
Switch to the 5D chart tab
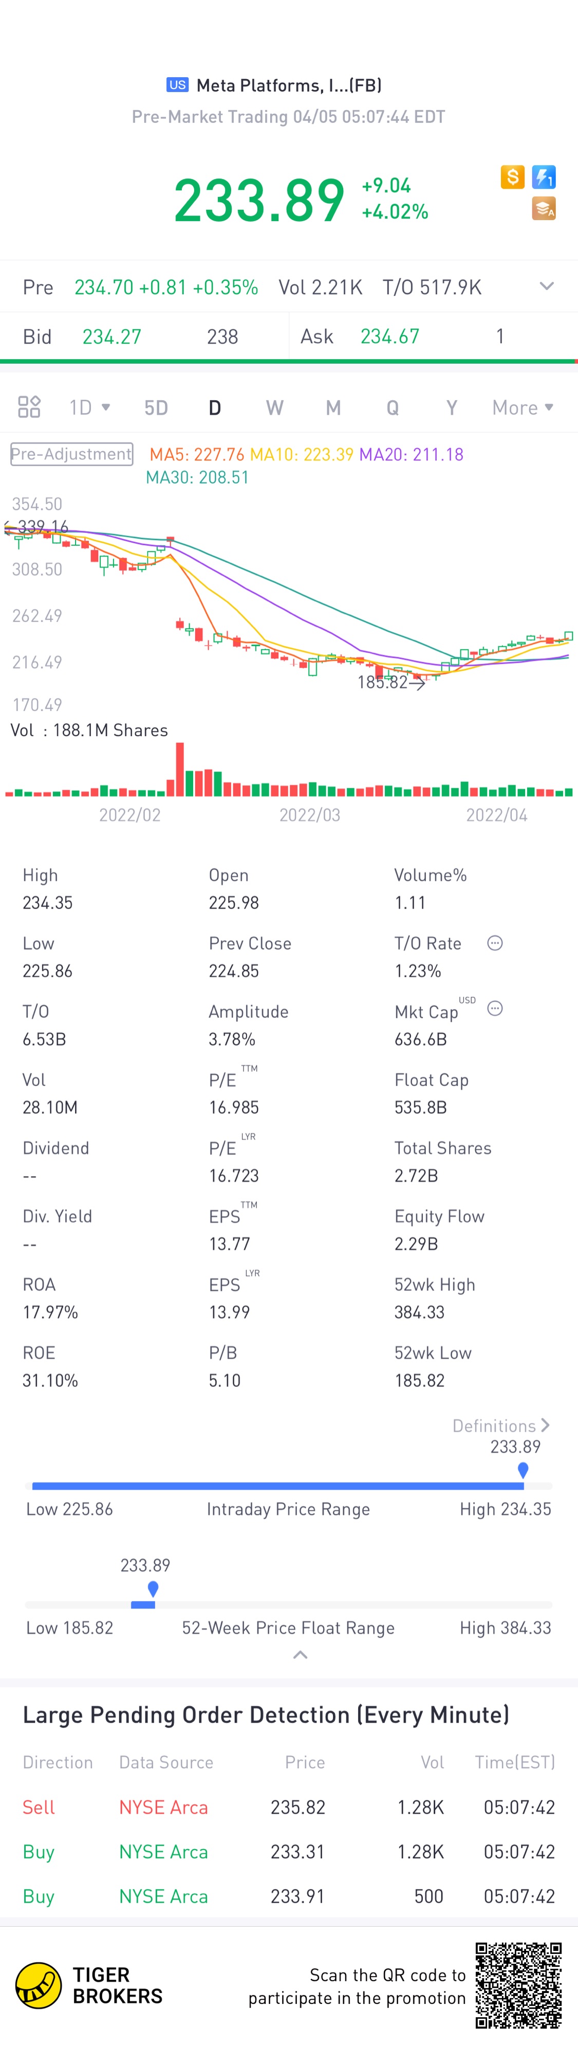coord(156,407)
